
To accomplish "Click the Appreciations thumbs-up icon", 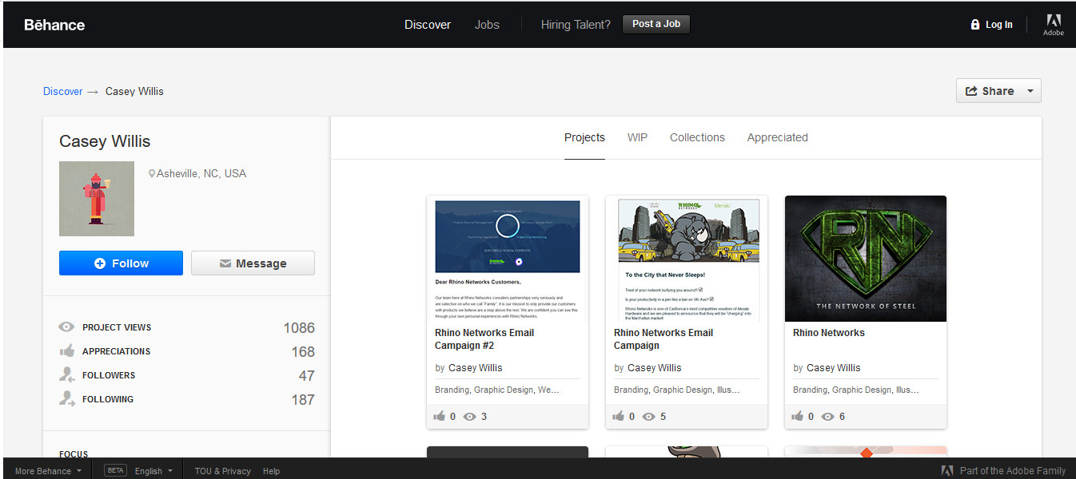I will 67,351.
